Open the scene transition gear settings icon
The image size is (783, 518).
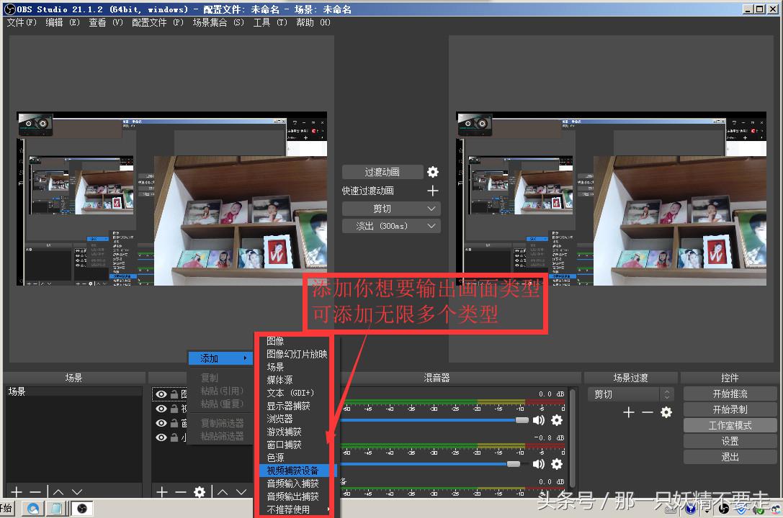[666, 412]
